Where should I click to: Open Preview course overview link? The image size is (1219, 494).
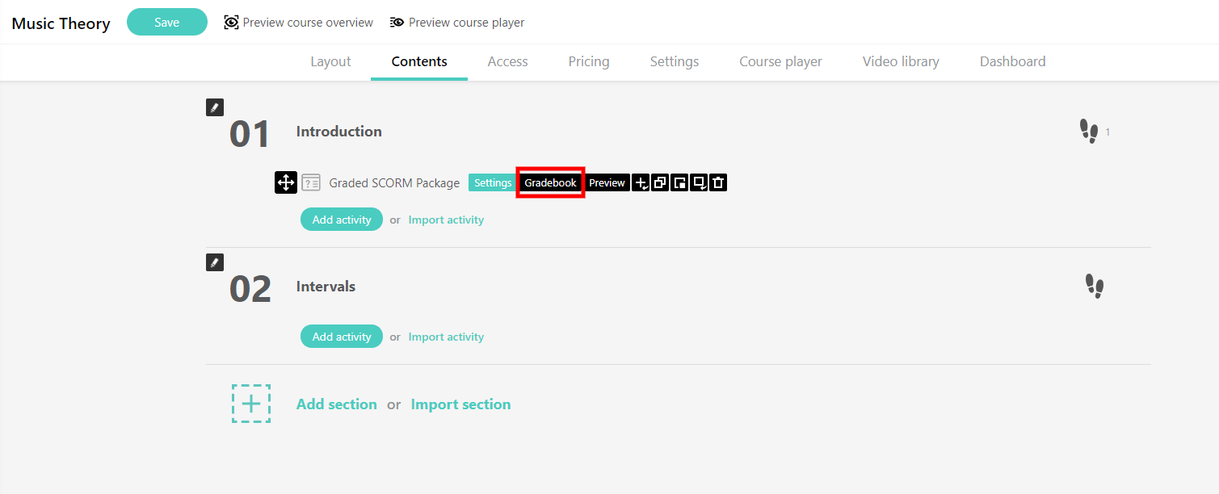click(x=308, y=23)
